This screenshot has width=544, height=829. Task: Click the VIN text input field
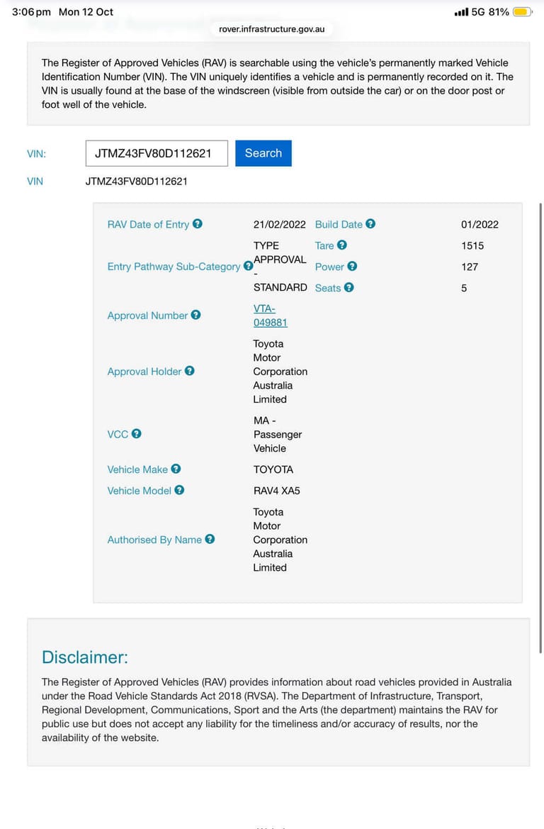coord(157,153)
